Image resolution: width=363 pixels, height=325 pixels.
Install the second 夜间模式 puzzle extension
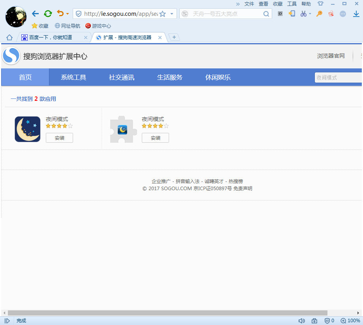point(155,138)
